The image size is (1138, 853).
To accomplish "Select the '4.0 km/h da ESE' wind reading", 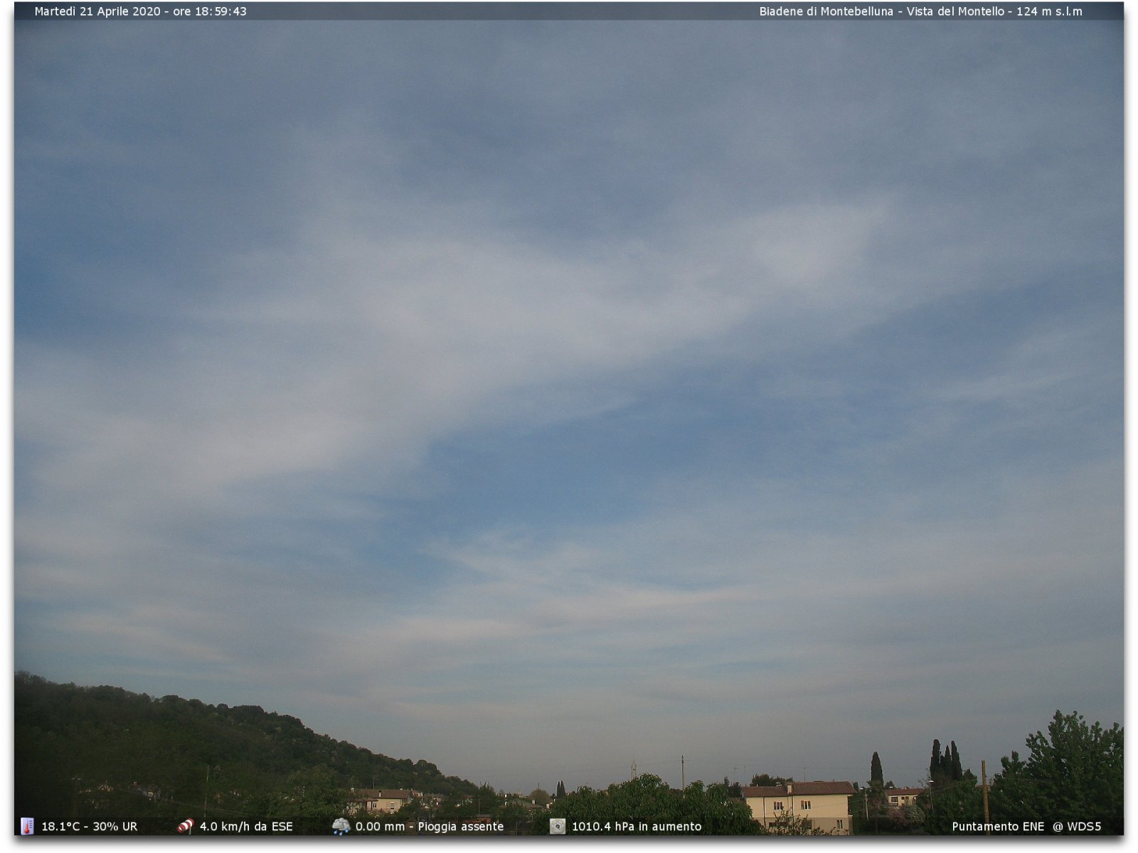I will click(x=246, y=827).
